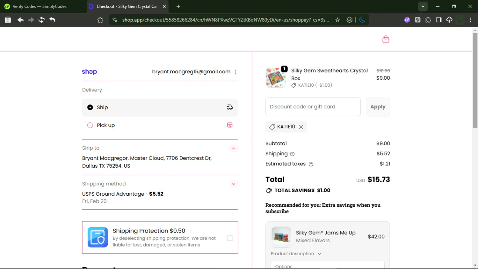Screen dimensions: 478x269
Task: Open account options menu next to the email
Action: pyautogui.click(x=235, y=72)
